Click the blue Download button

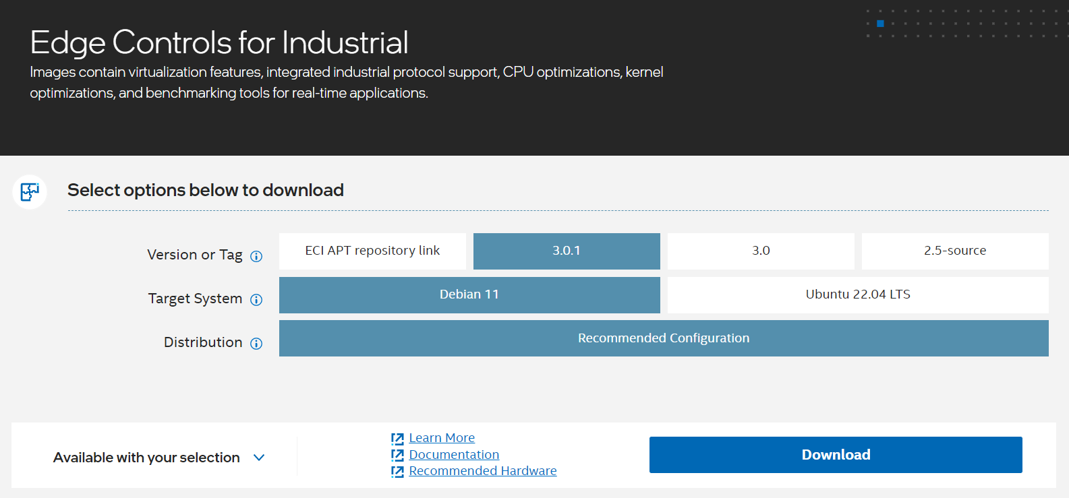click(836, 455)
